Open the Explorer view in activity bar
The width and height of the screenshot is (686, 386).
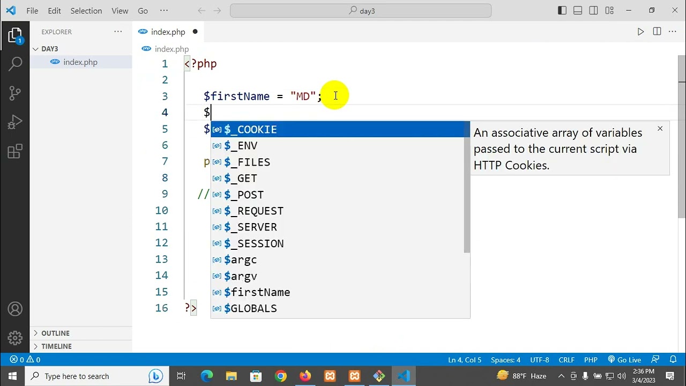[x=15, y=35]
